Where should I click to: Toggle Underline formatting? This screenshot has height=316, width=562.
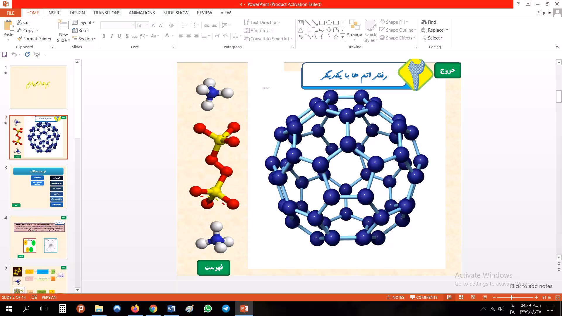pos(119,36)
